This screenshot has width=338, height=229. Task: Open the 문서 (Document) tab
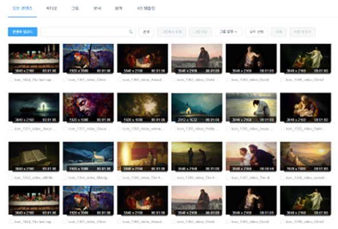pos(97,9)
